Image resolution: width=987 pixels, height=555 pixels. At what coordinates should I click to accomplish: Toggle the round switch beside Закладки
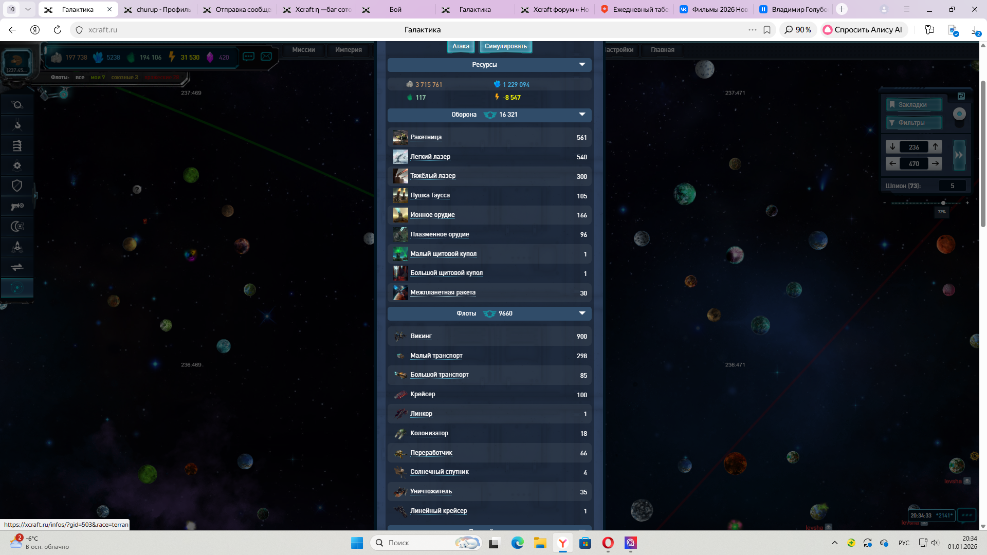pyautogui.click(x=959, y=114)
